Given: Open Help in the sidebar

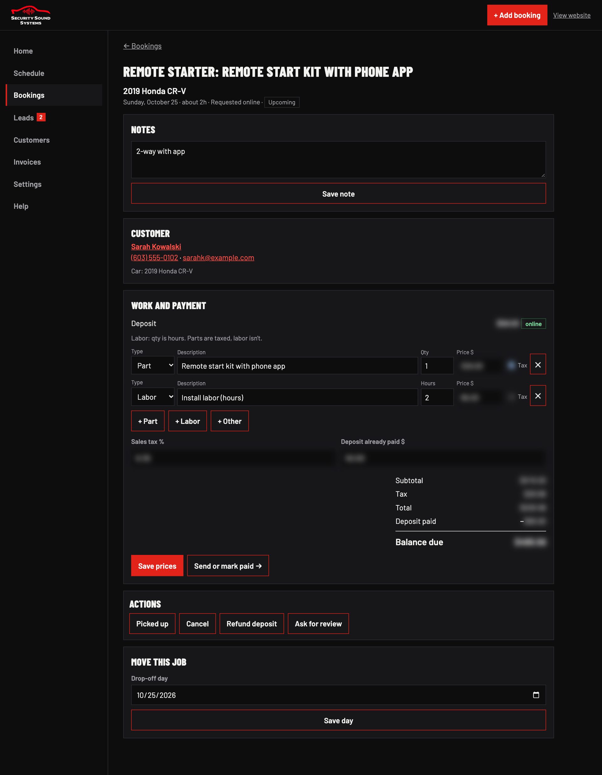Looking at the screenshot, I should [54, 206].
